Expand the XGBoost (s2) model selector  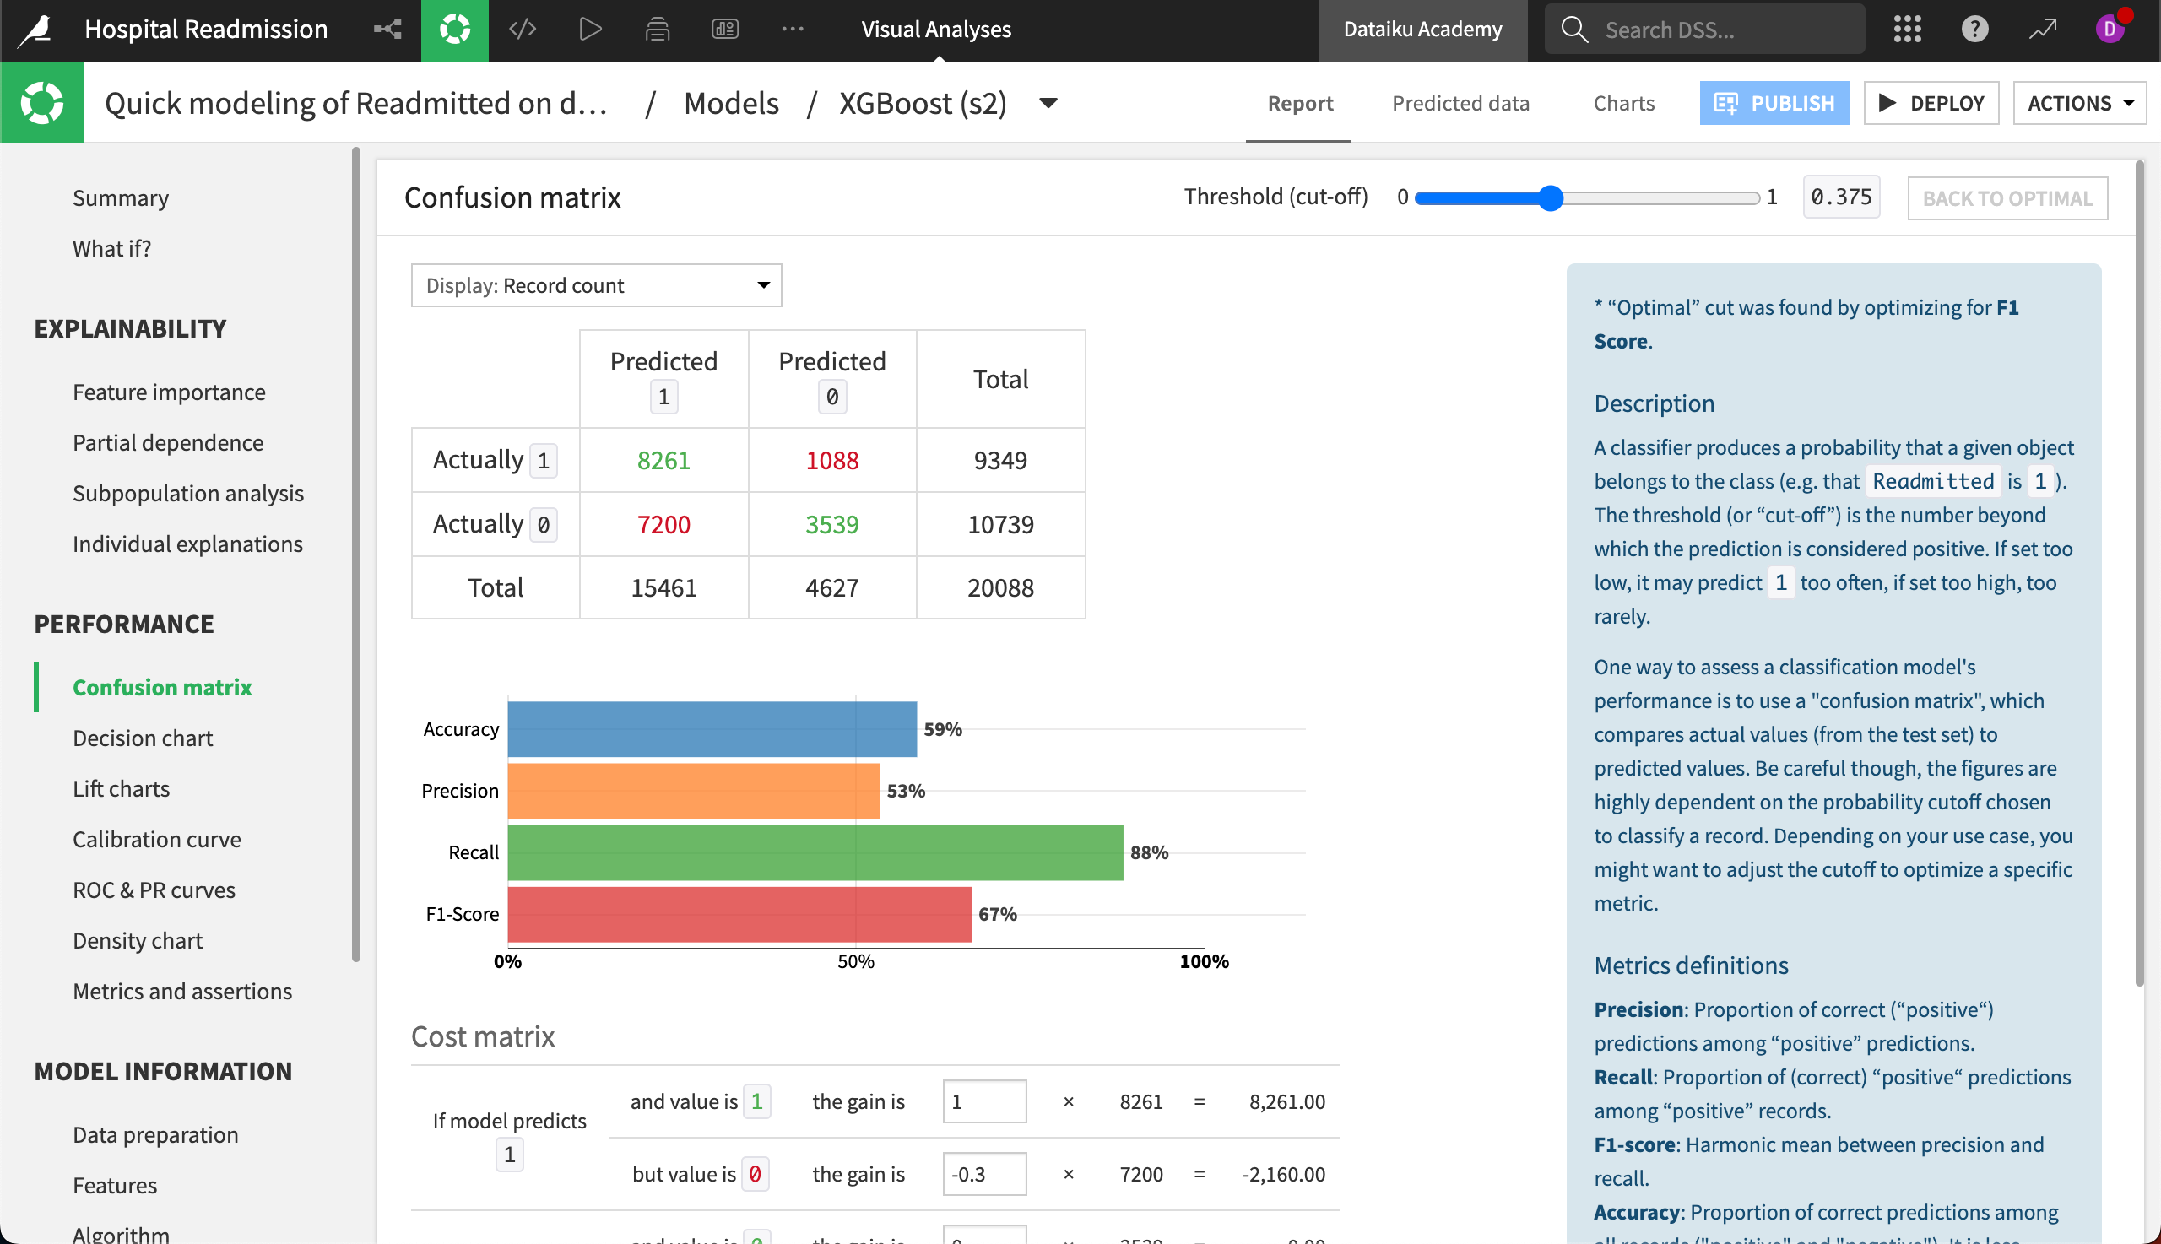coord(1048,103)
